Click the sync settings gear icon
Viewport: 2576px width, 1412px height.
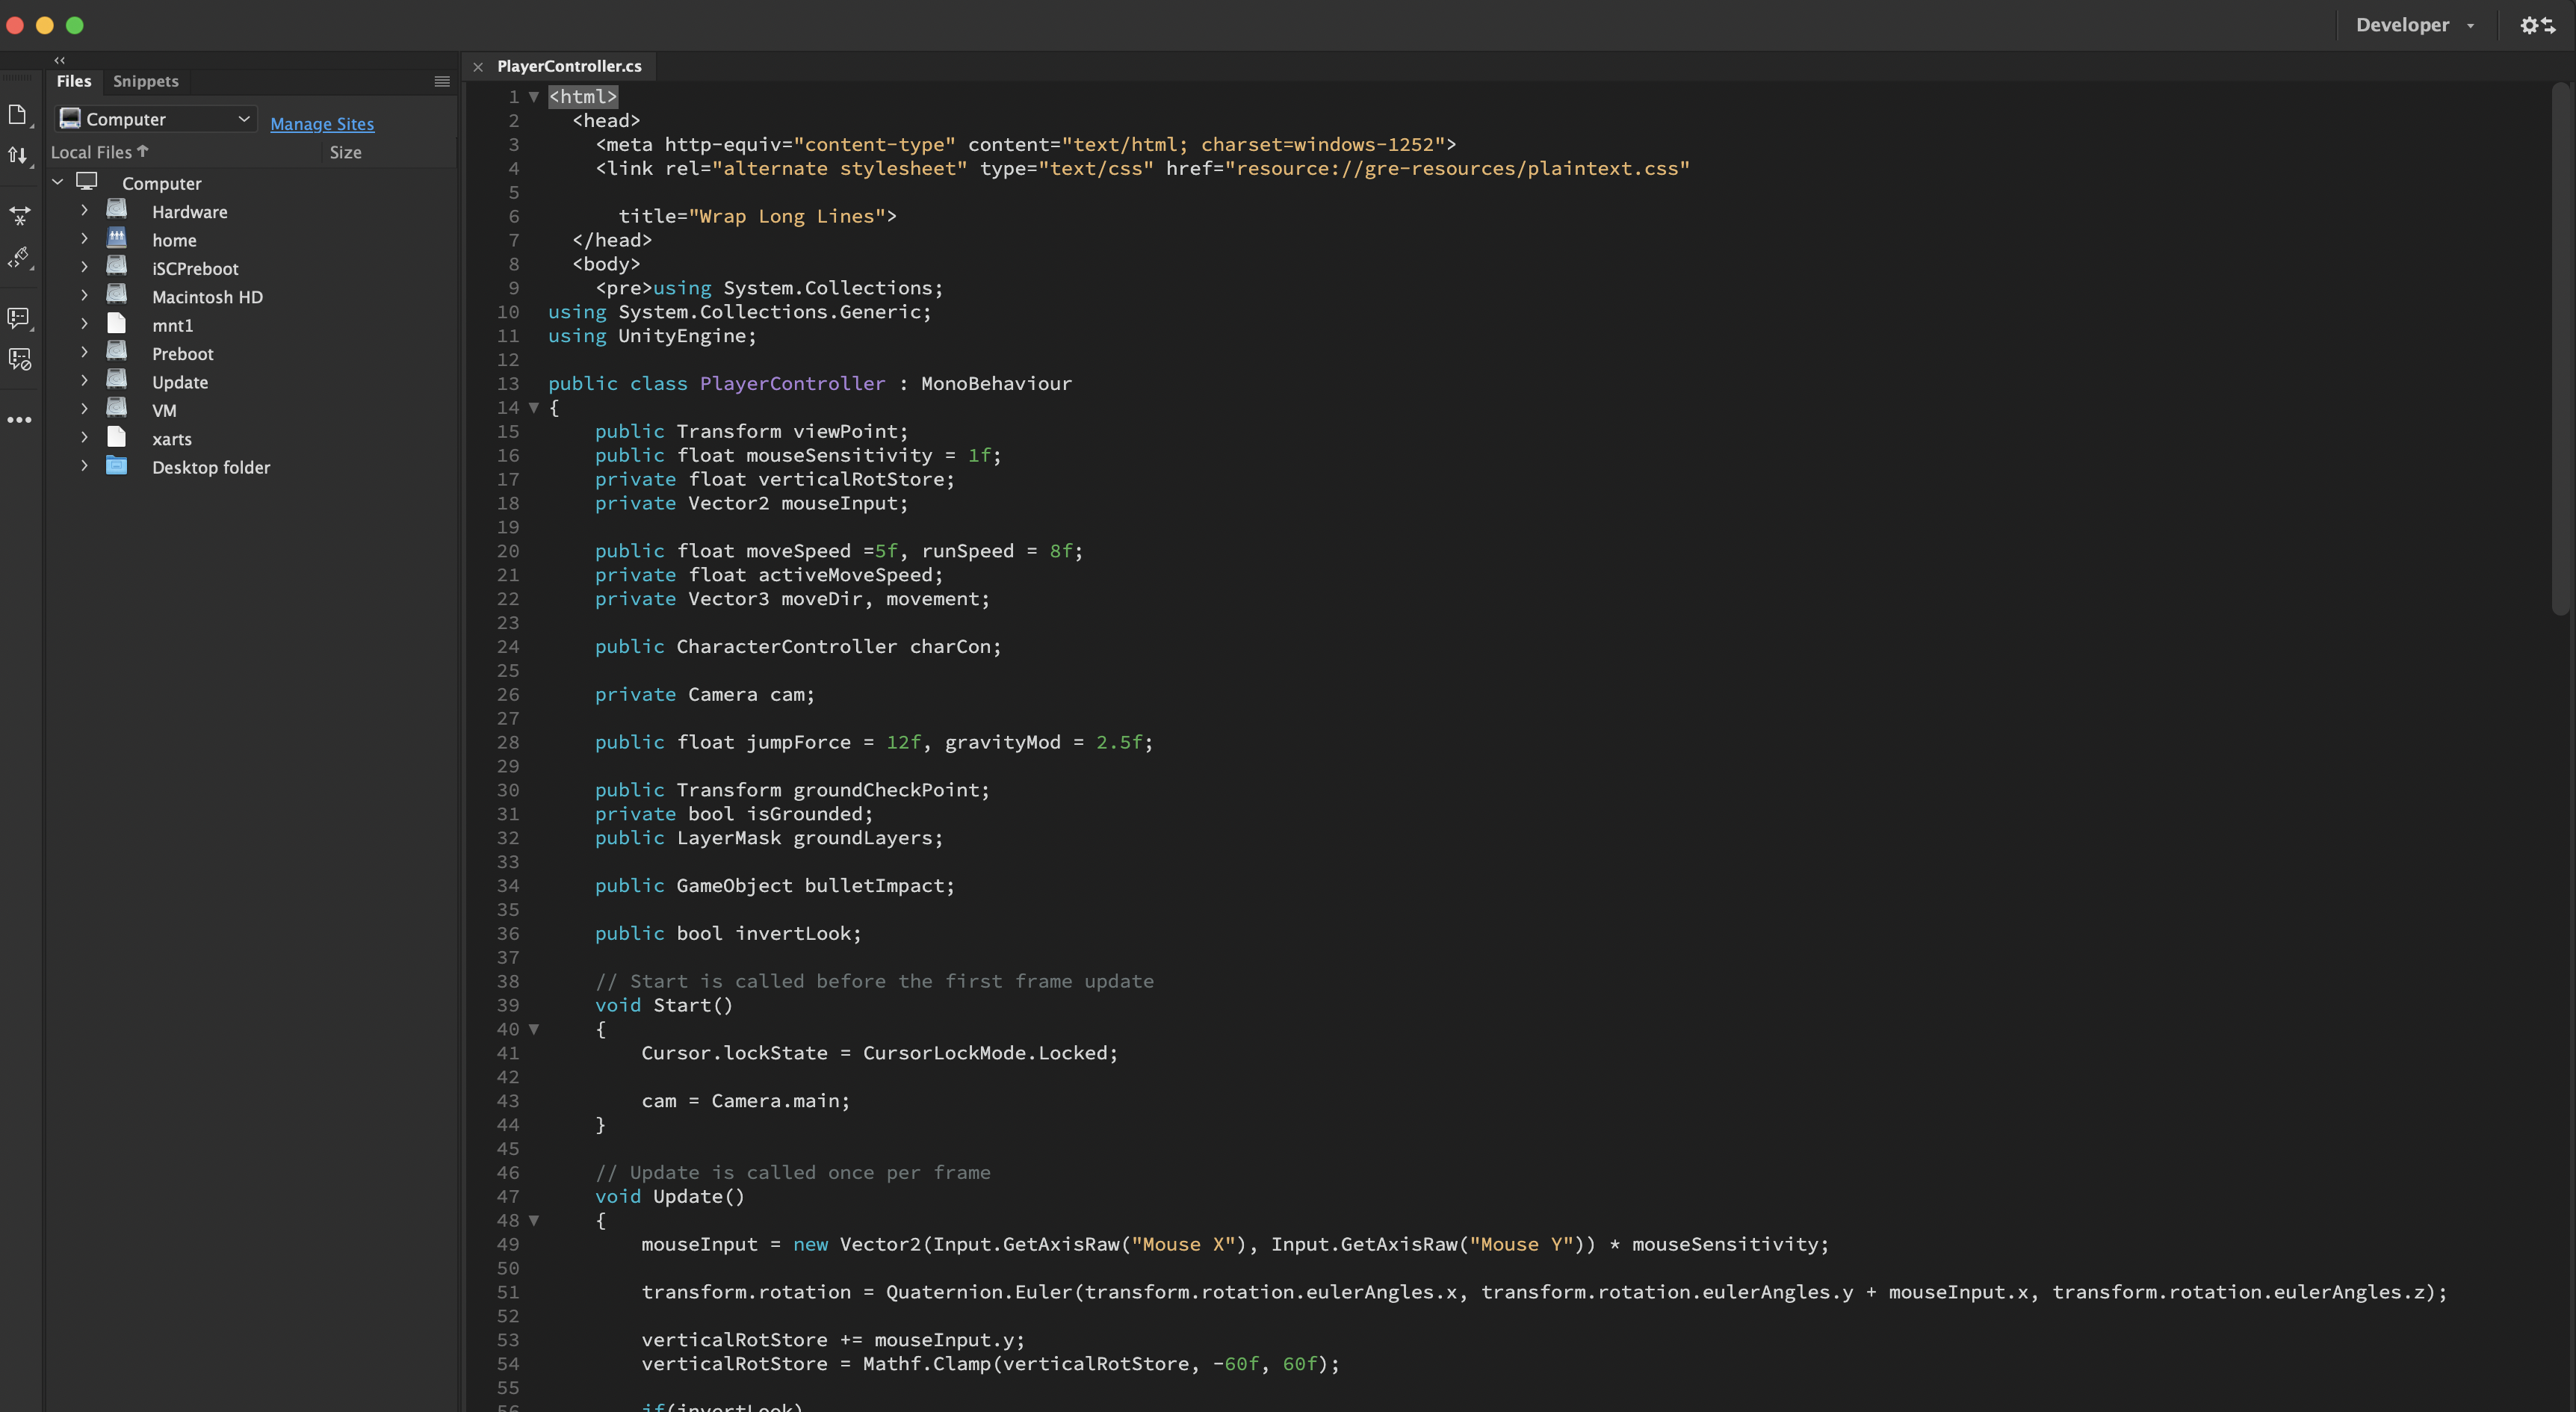[x=2537, y=25]
